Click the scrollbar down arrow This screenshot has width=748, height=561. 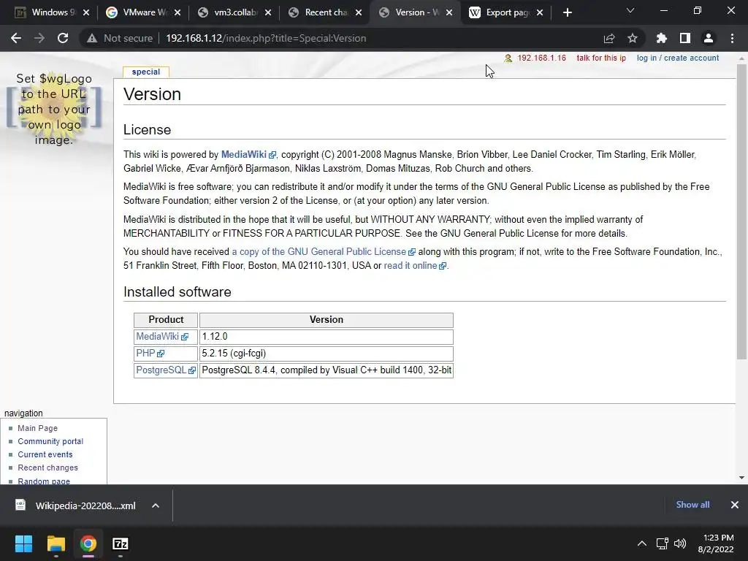(x=741, y=478)
